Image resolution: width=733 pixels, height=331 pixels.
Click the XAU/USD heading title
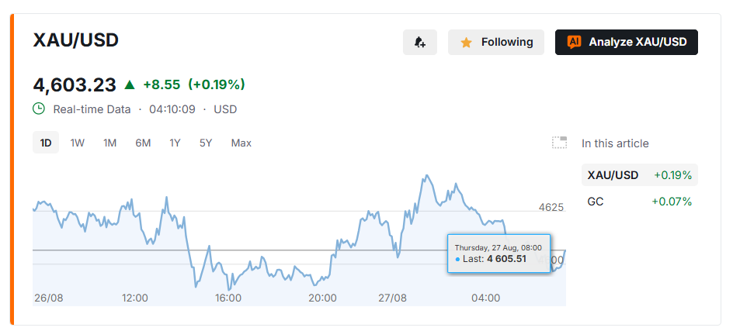pos(76,40)
